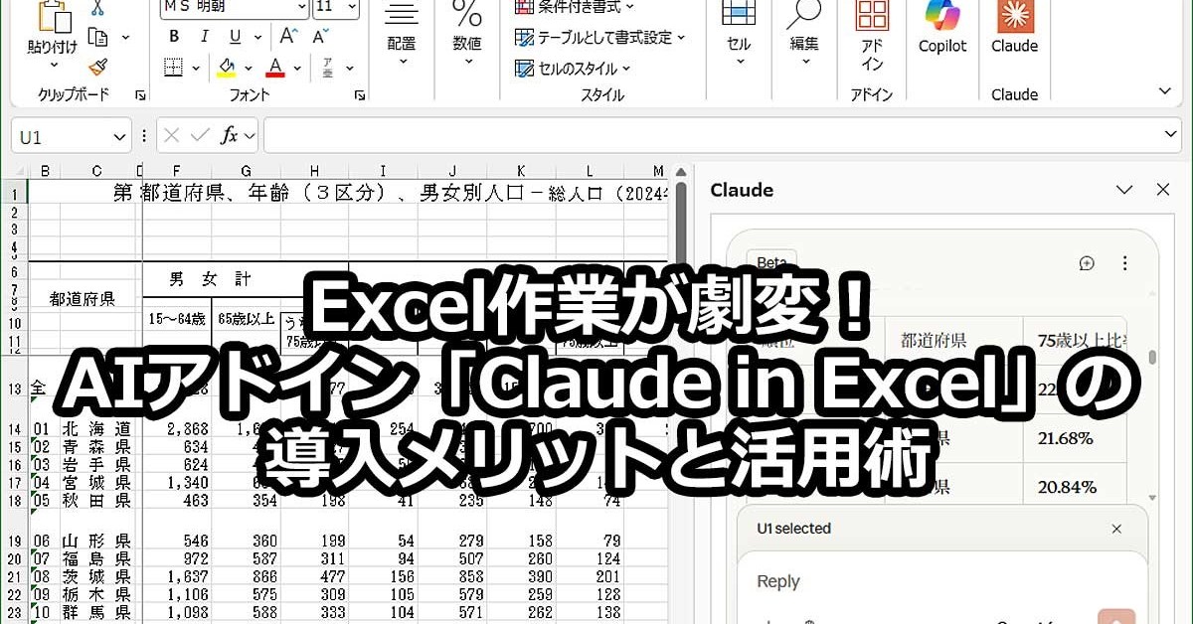Viewport: 1193px width, 624px height.
Task: Expand the Name Box dropdown showing U1
Action: coord(120,137)
